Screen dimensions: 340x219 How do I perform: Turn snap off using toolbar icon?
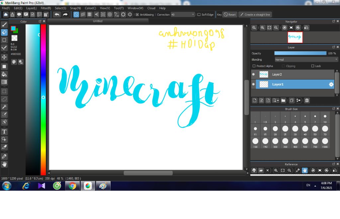76,15
